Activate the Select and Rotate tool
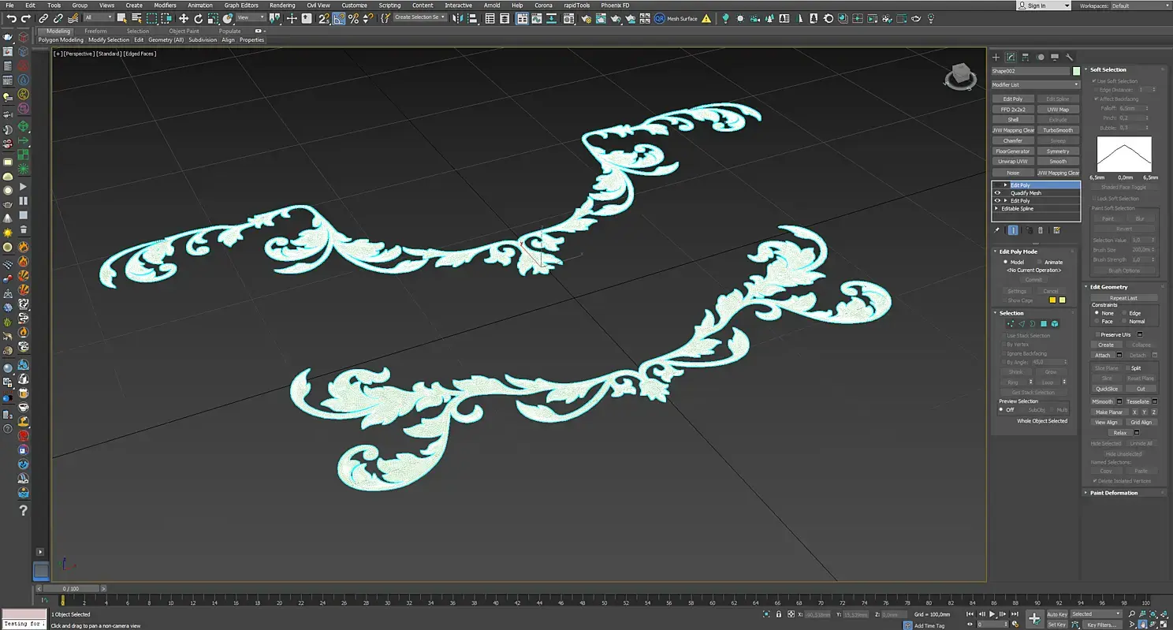 (198, 18)
